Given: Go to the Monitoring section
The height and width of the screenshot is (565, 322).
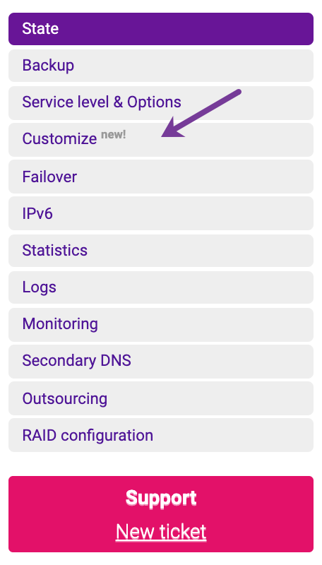Looking at the screenshot, I should (161, 324).
